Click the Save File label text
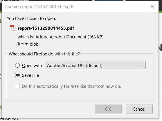 pos(30,75)
